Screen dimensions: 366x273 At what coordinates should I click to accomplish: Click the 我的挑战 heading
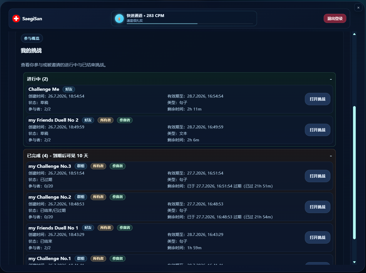[31, 51]
